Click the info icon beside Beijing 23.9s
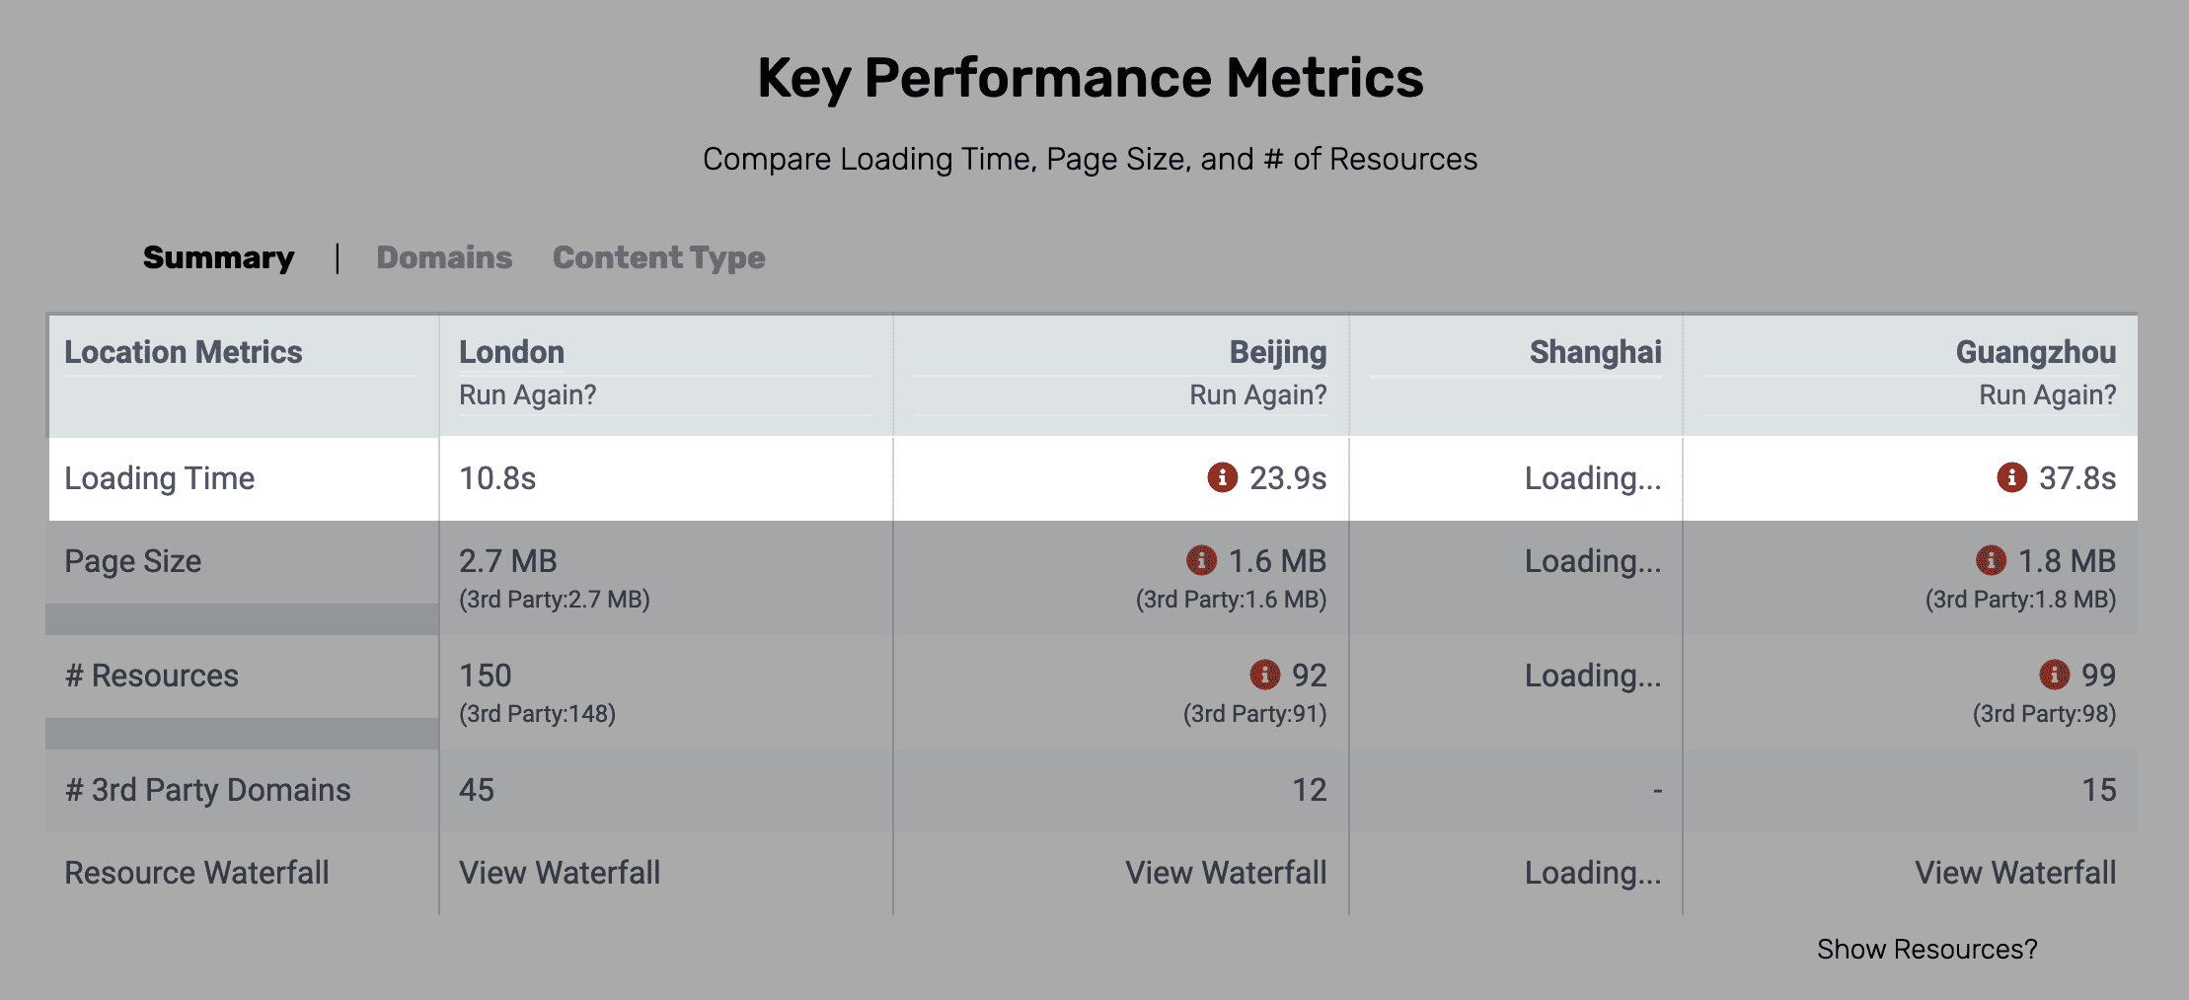 point(1222,477)
